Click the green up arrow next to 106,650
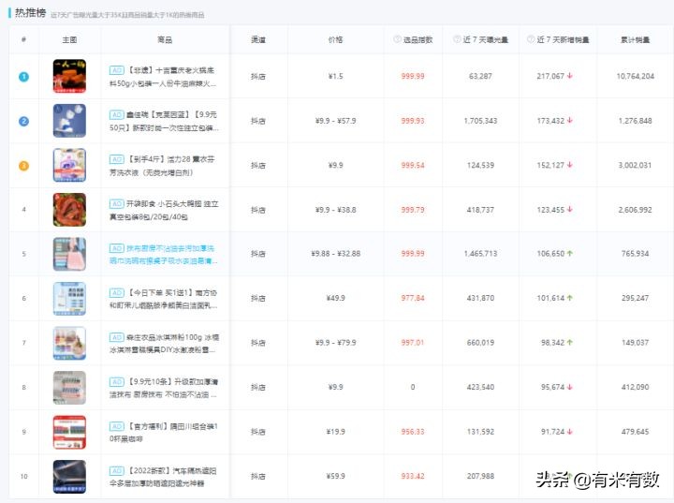This screenshot has width=674, height=503. pos(570,254)
